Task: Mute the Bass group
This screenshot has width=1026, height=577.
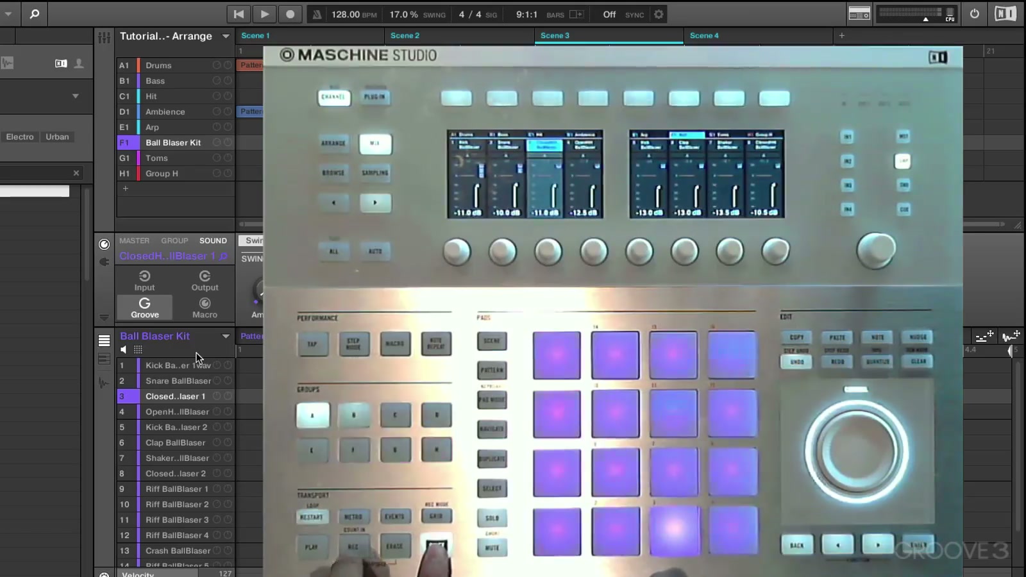Action: point(217,81)
